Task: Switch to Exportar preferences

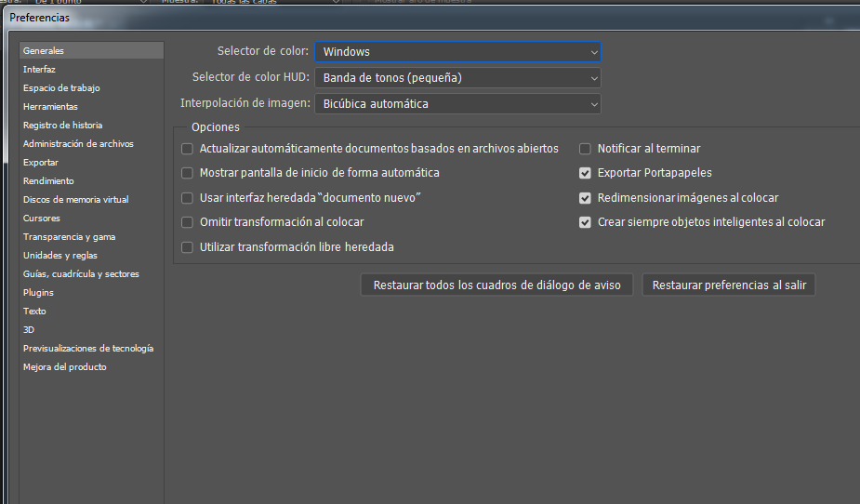Action: tap(92, 163)
